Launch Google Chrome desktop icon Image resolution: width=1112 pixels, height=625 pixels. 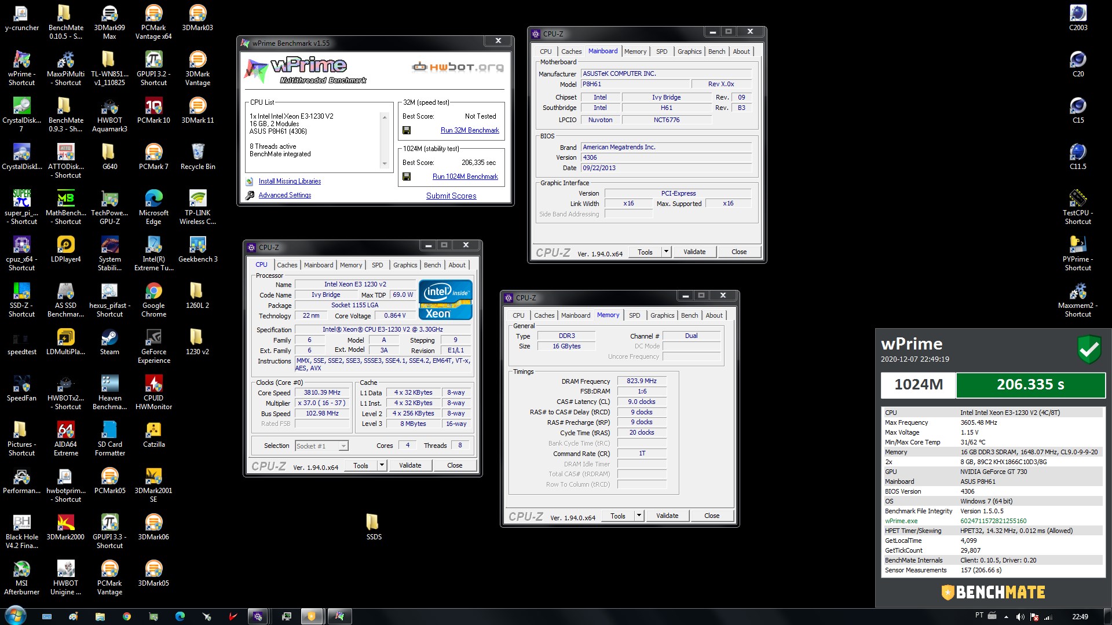[x=153, y=300]
